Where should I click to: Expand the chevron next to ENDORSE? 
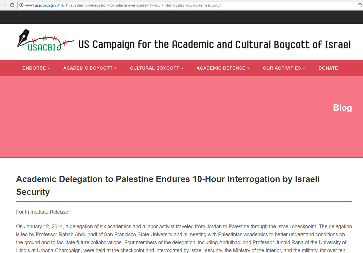(x=49, y=68)
